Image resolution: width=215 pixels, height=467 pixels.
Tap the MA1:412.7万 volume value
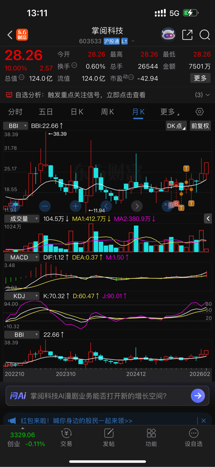91,219
